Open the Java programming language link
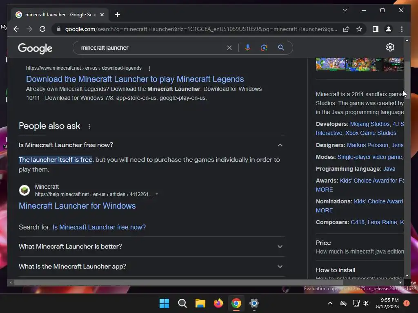Image resolution: width=418 pixels, height=313 pixels. 389,169
